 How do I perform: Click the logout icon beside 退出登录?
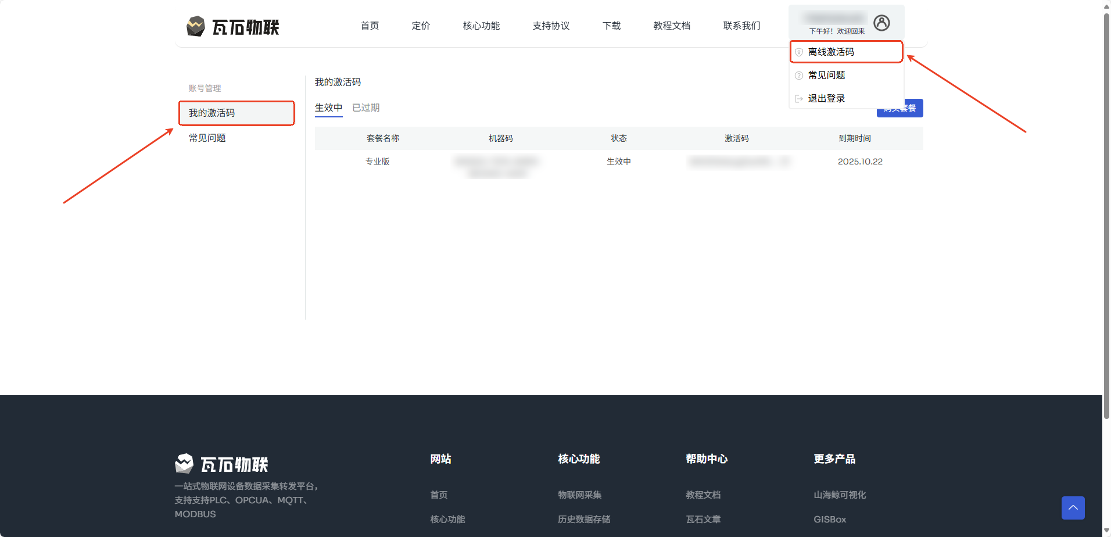(x=799, y=99)
